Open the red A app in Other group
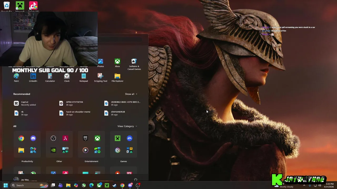This screenshot has height=189, width=337. (x=65, y=138)
